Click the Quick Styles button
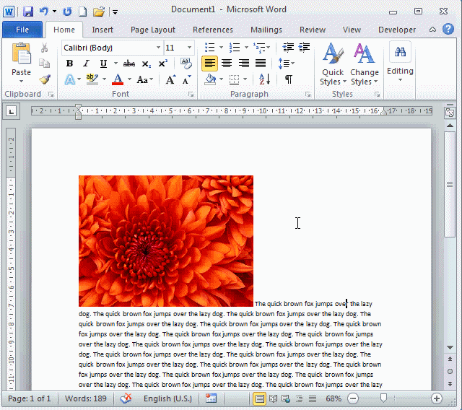This screenshot has height=410, width=462. (x=333, y=64)
